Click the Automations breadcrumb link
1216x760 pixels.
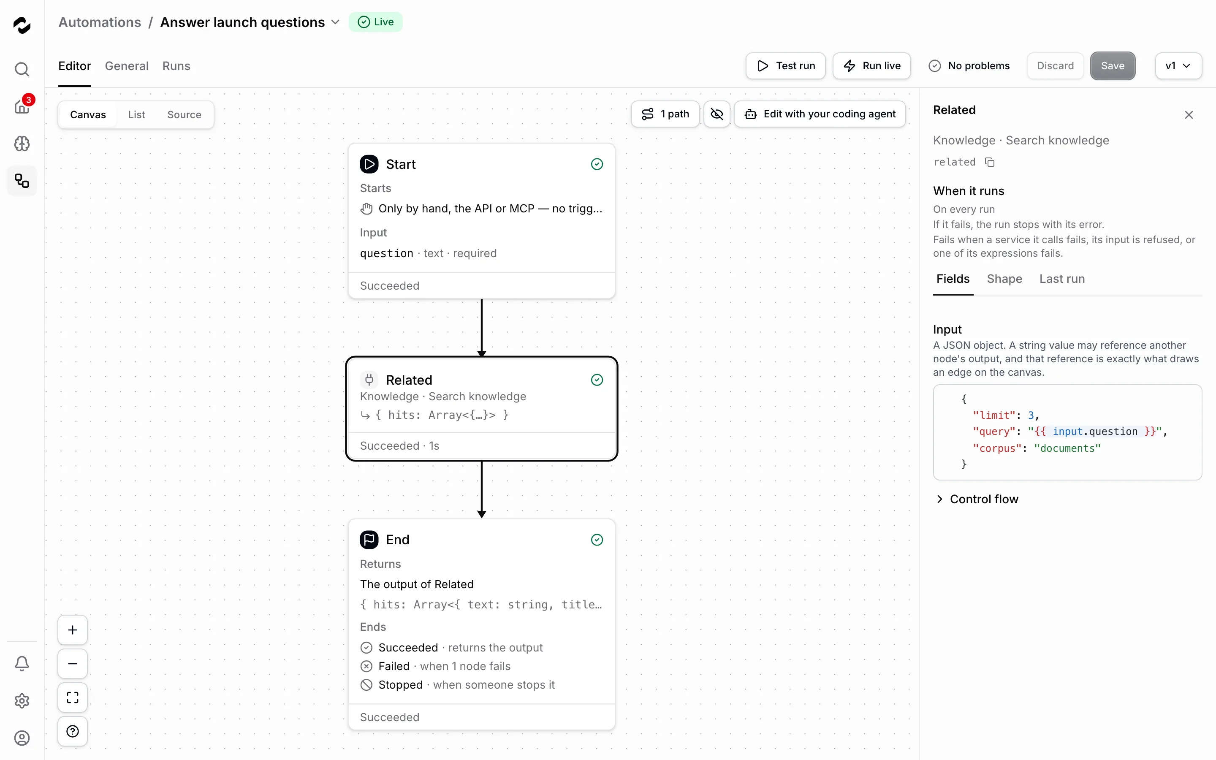100,22
